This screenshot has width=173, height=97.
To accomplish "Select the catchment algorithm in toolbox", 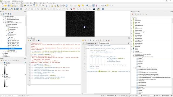I will point(141,81).
